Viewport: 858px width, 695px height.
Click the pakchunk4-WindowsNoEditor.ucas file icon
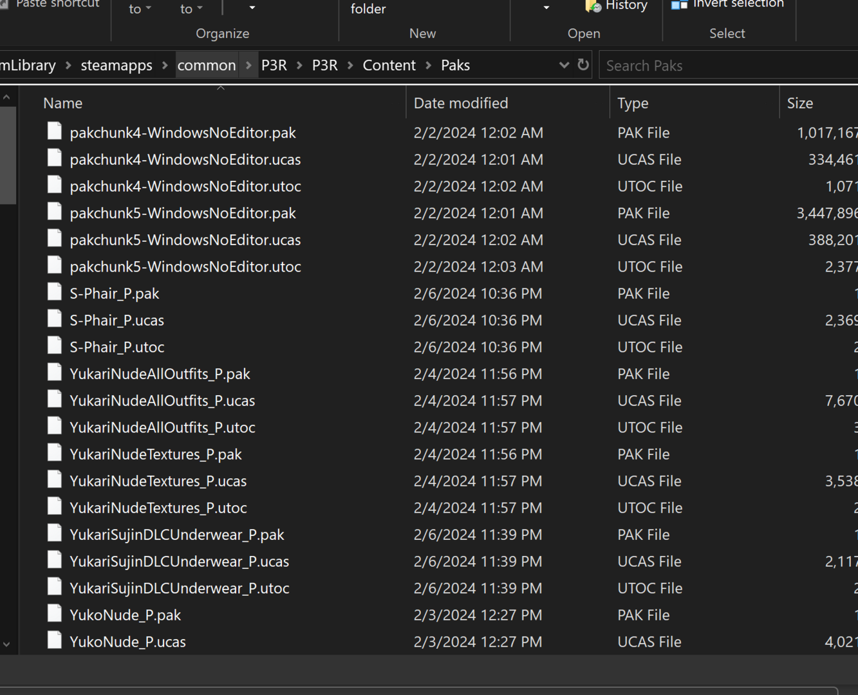55,158
